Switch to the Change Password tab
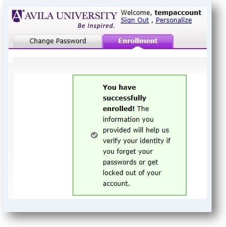The image size is (226, 227). [58, 41]
